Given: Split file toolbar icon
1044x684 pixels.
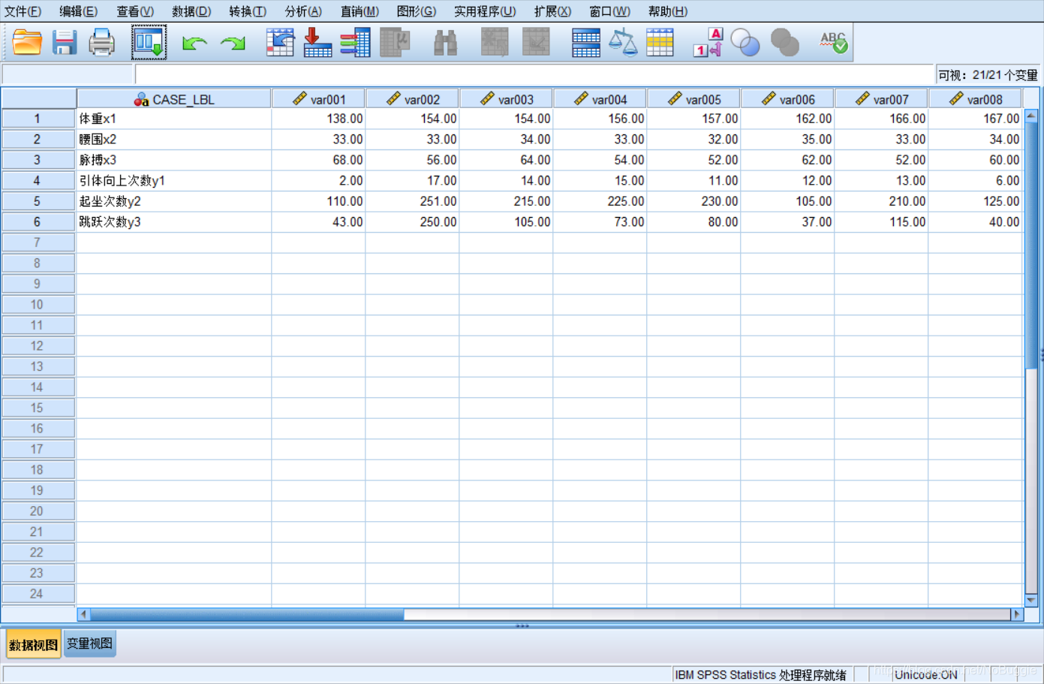Looking at the screenshot, I should click(x=585, y=43).
